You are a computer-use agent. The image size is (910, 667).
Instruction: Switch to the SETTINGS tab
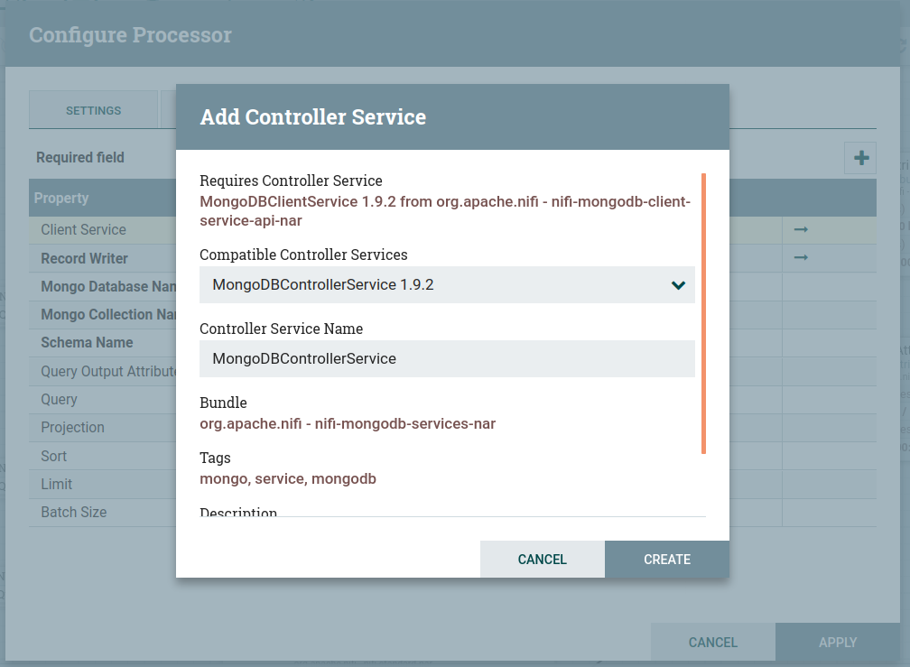click(x=93, y=111)
